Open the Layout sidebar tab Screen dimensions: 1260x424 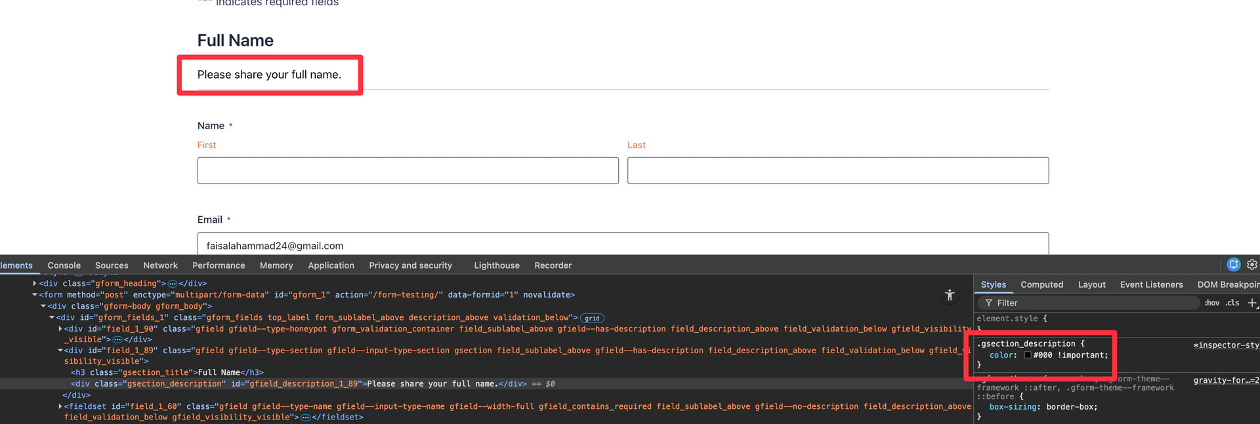pos(1091,284)
